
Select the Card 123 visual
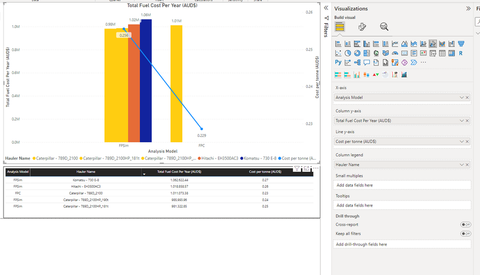pos(404,53)
